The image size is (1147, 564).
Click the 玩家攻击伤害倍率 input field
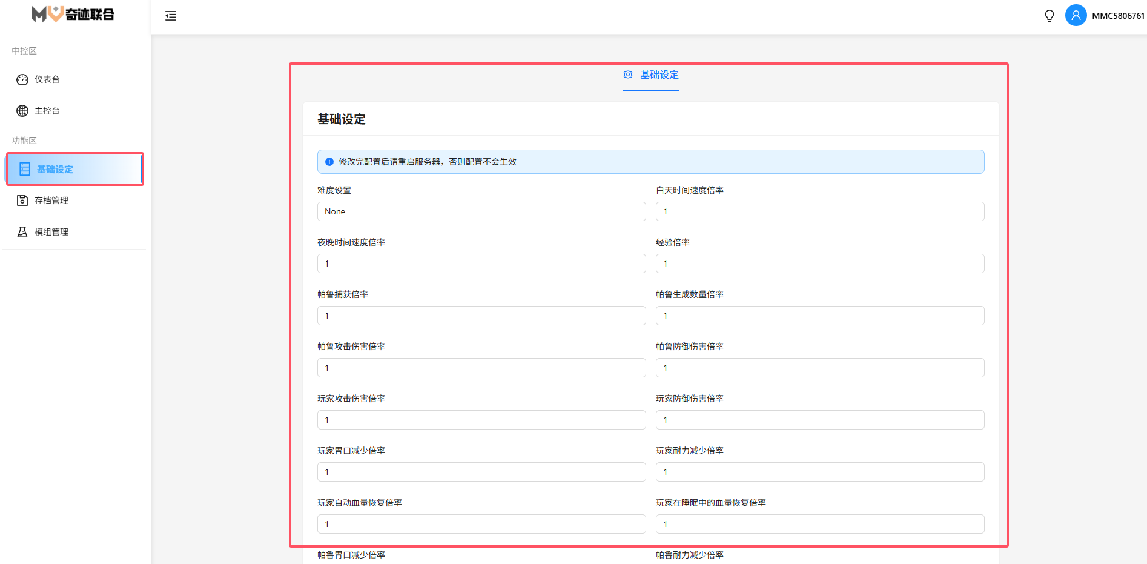click(481, 420)
